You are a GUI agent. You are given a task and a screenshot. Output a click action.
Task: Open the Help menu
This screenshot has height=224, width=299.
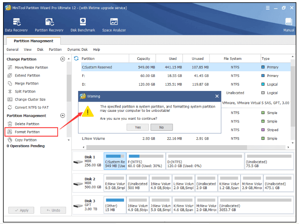click(96, 50)
